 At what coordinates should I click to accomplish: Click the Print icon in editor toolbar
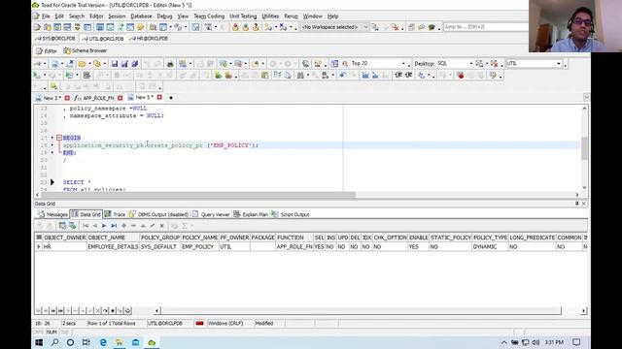coord(170,64)
